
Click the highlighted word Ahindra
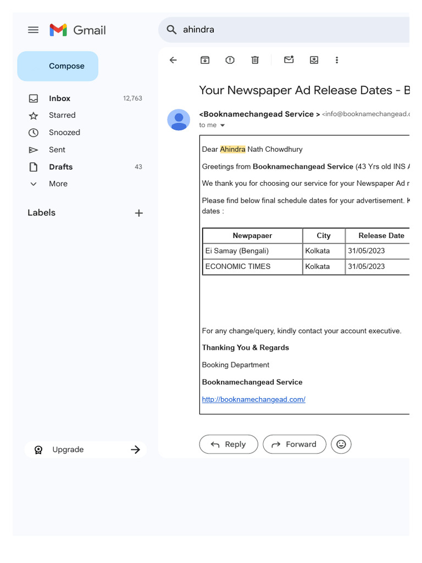click(x=232, y=149)
